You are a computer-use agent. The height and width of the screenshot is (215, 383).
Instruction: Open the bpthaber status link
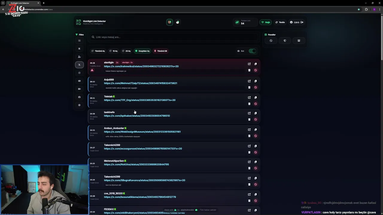click(x=137, y=116)
